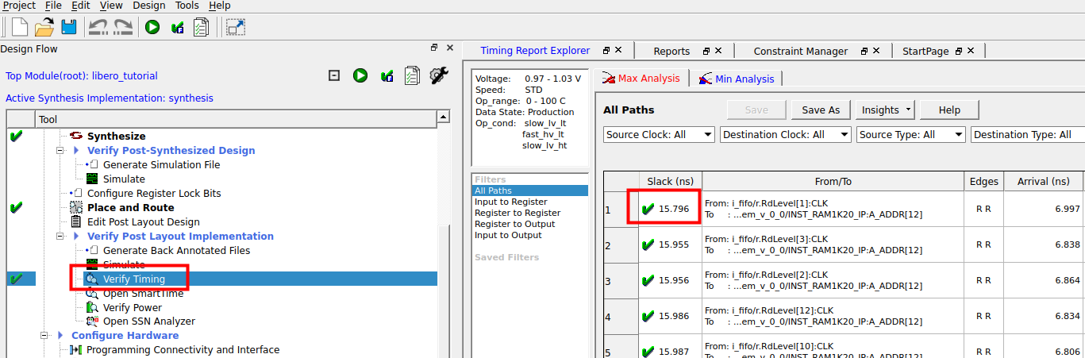The width and height of the screenshot is (1085, 358).
Task: Open the Source Clock dropdown
Action: tap(659, 135)
